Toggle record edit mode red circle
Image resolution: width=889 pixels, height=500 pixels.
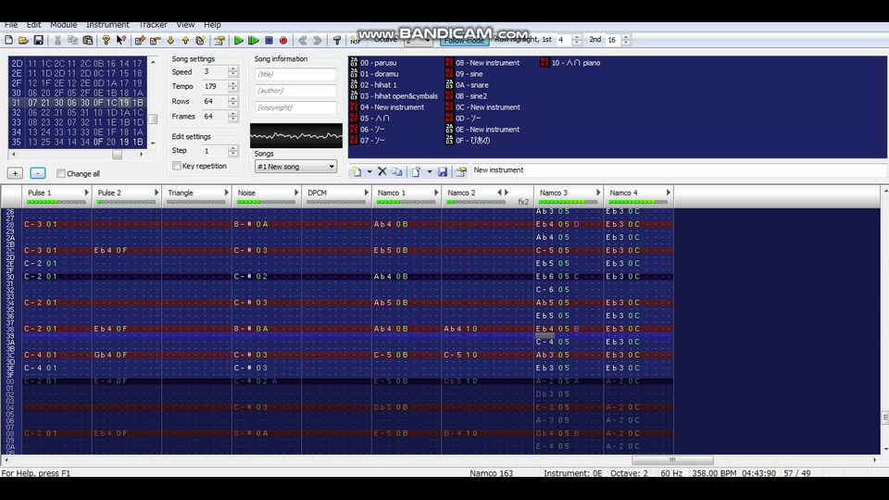click(x=283, y=40)
